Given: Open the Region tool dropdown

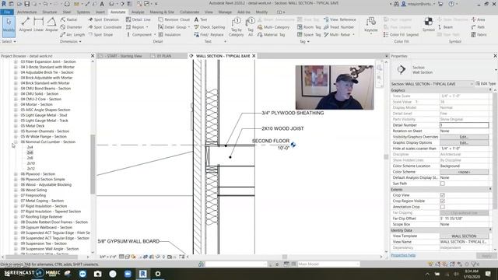Looking at the screenshot, I should pos(147,27).
